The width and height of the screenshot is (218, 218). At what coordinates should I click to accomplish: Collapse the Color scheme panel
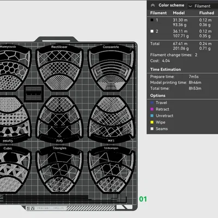[x=153, y=5]
